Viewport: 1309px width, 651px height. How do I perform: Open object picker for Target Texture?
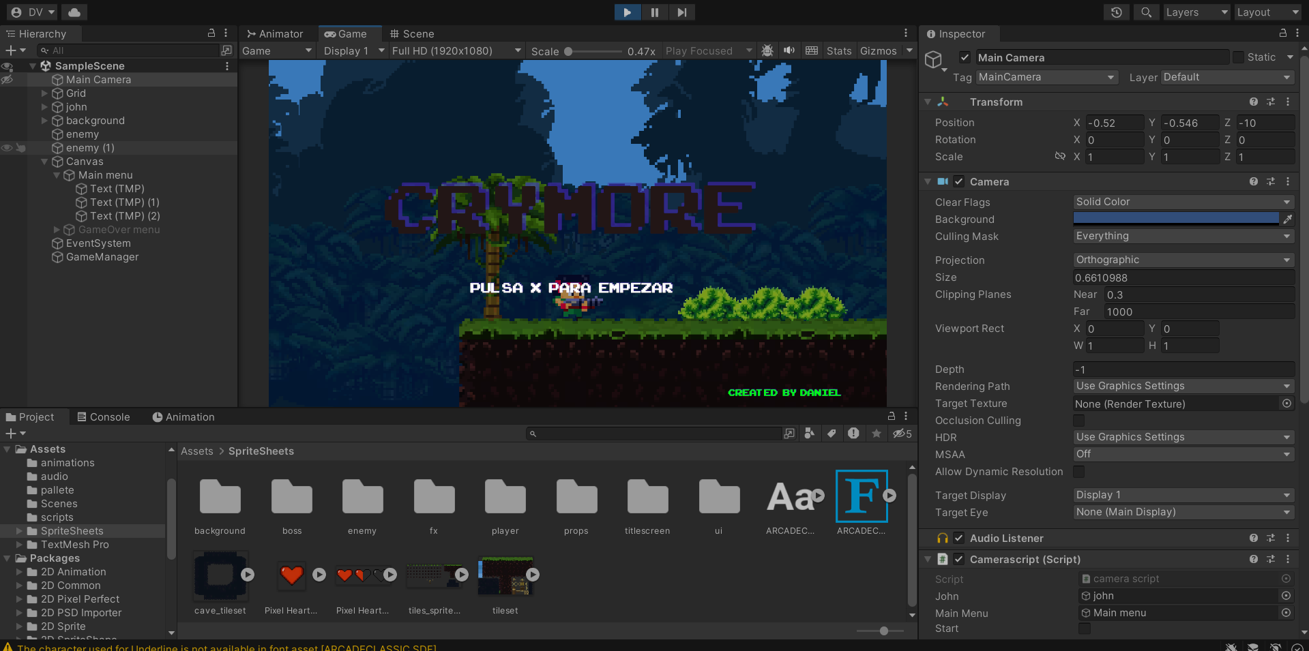pos(1286,404)
